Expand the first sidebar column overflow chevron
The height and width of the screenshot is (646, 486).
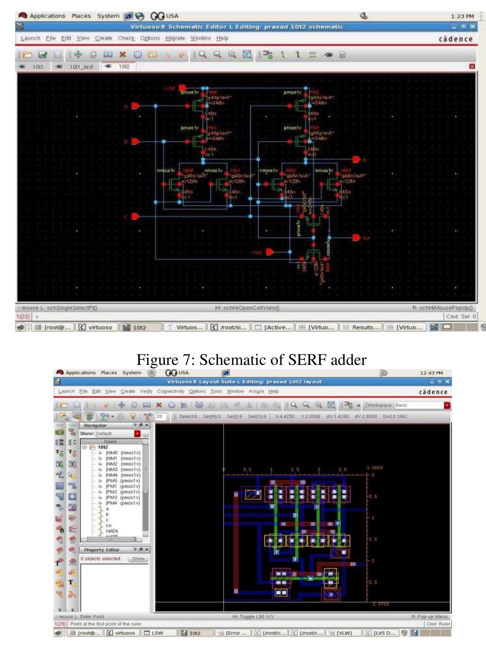click(x=59, y=610)
